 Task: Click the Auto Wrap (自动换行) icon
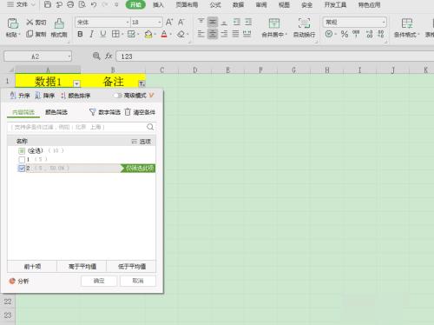click(x=304, y=23)
